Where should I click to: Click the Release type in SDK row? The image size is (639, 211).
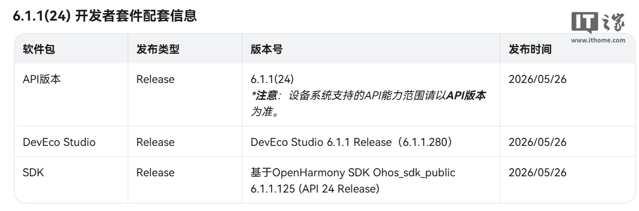click(x=155, y=172)
